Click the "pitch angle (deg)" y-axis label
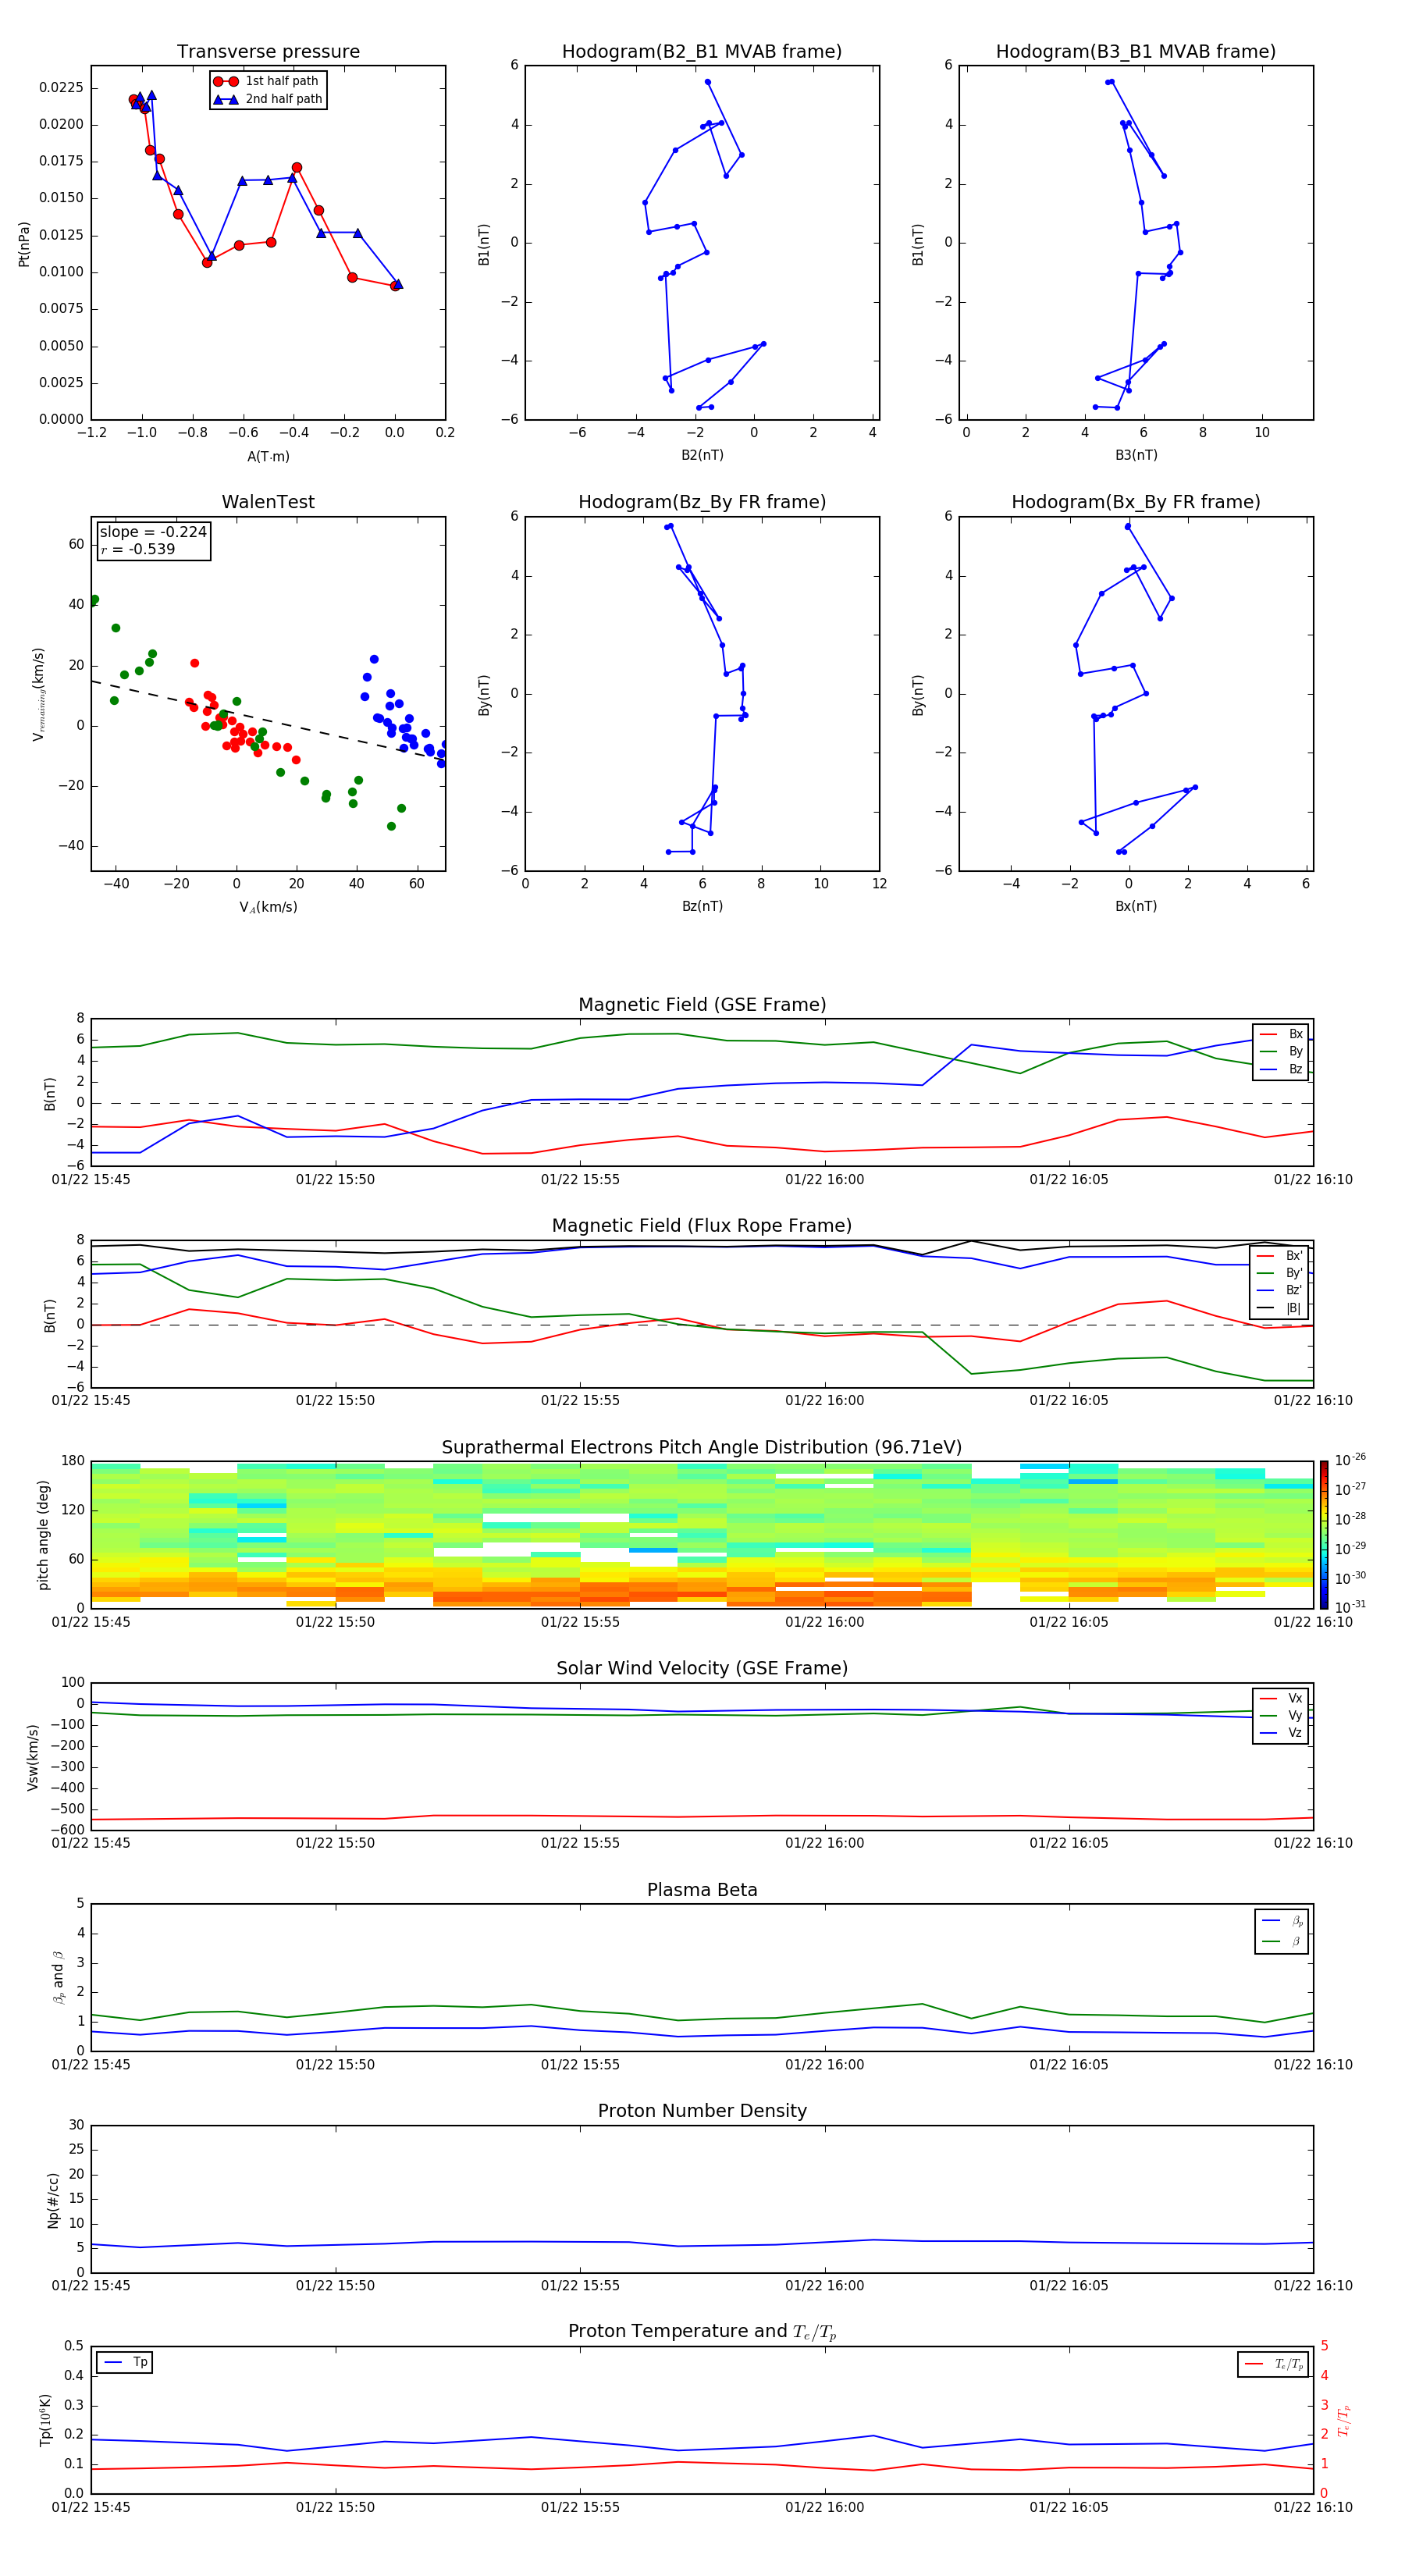The image size is (1405, 2576). pos(43,1535)
